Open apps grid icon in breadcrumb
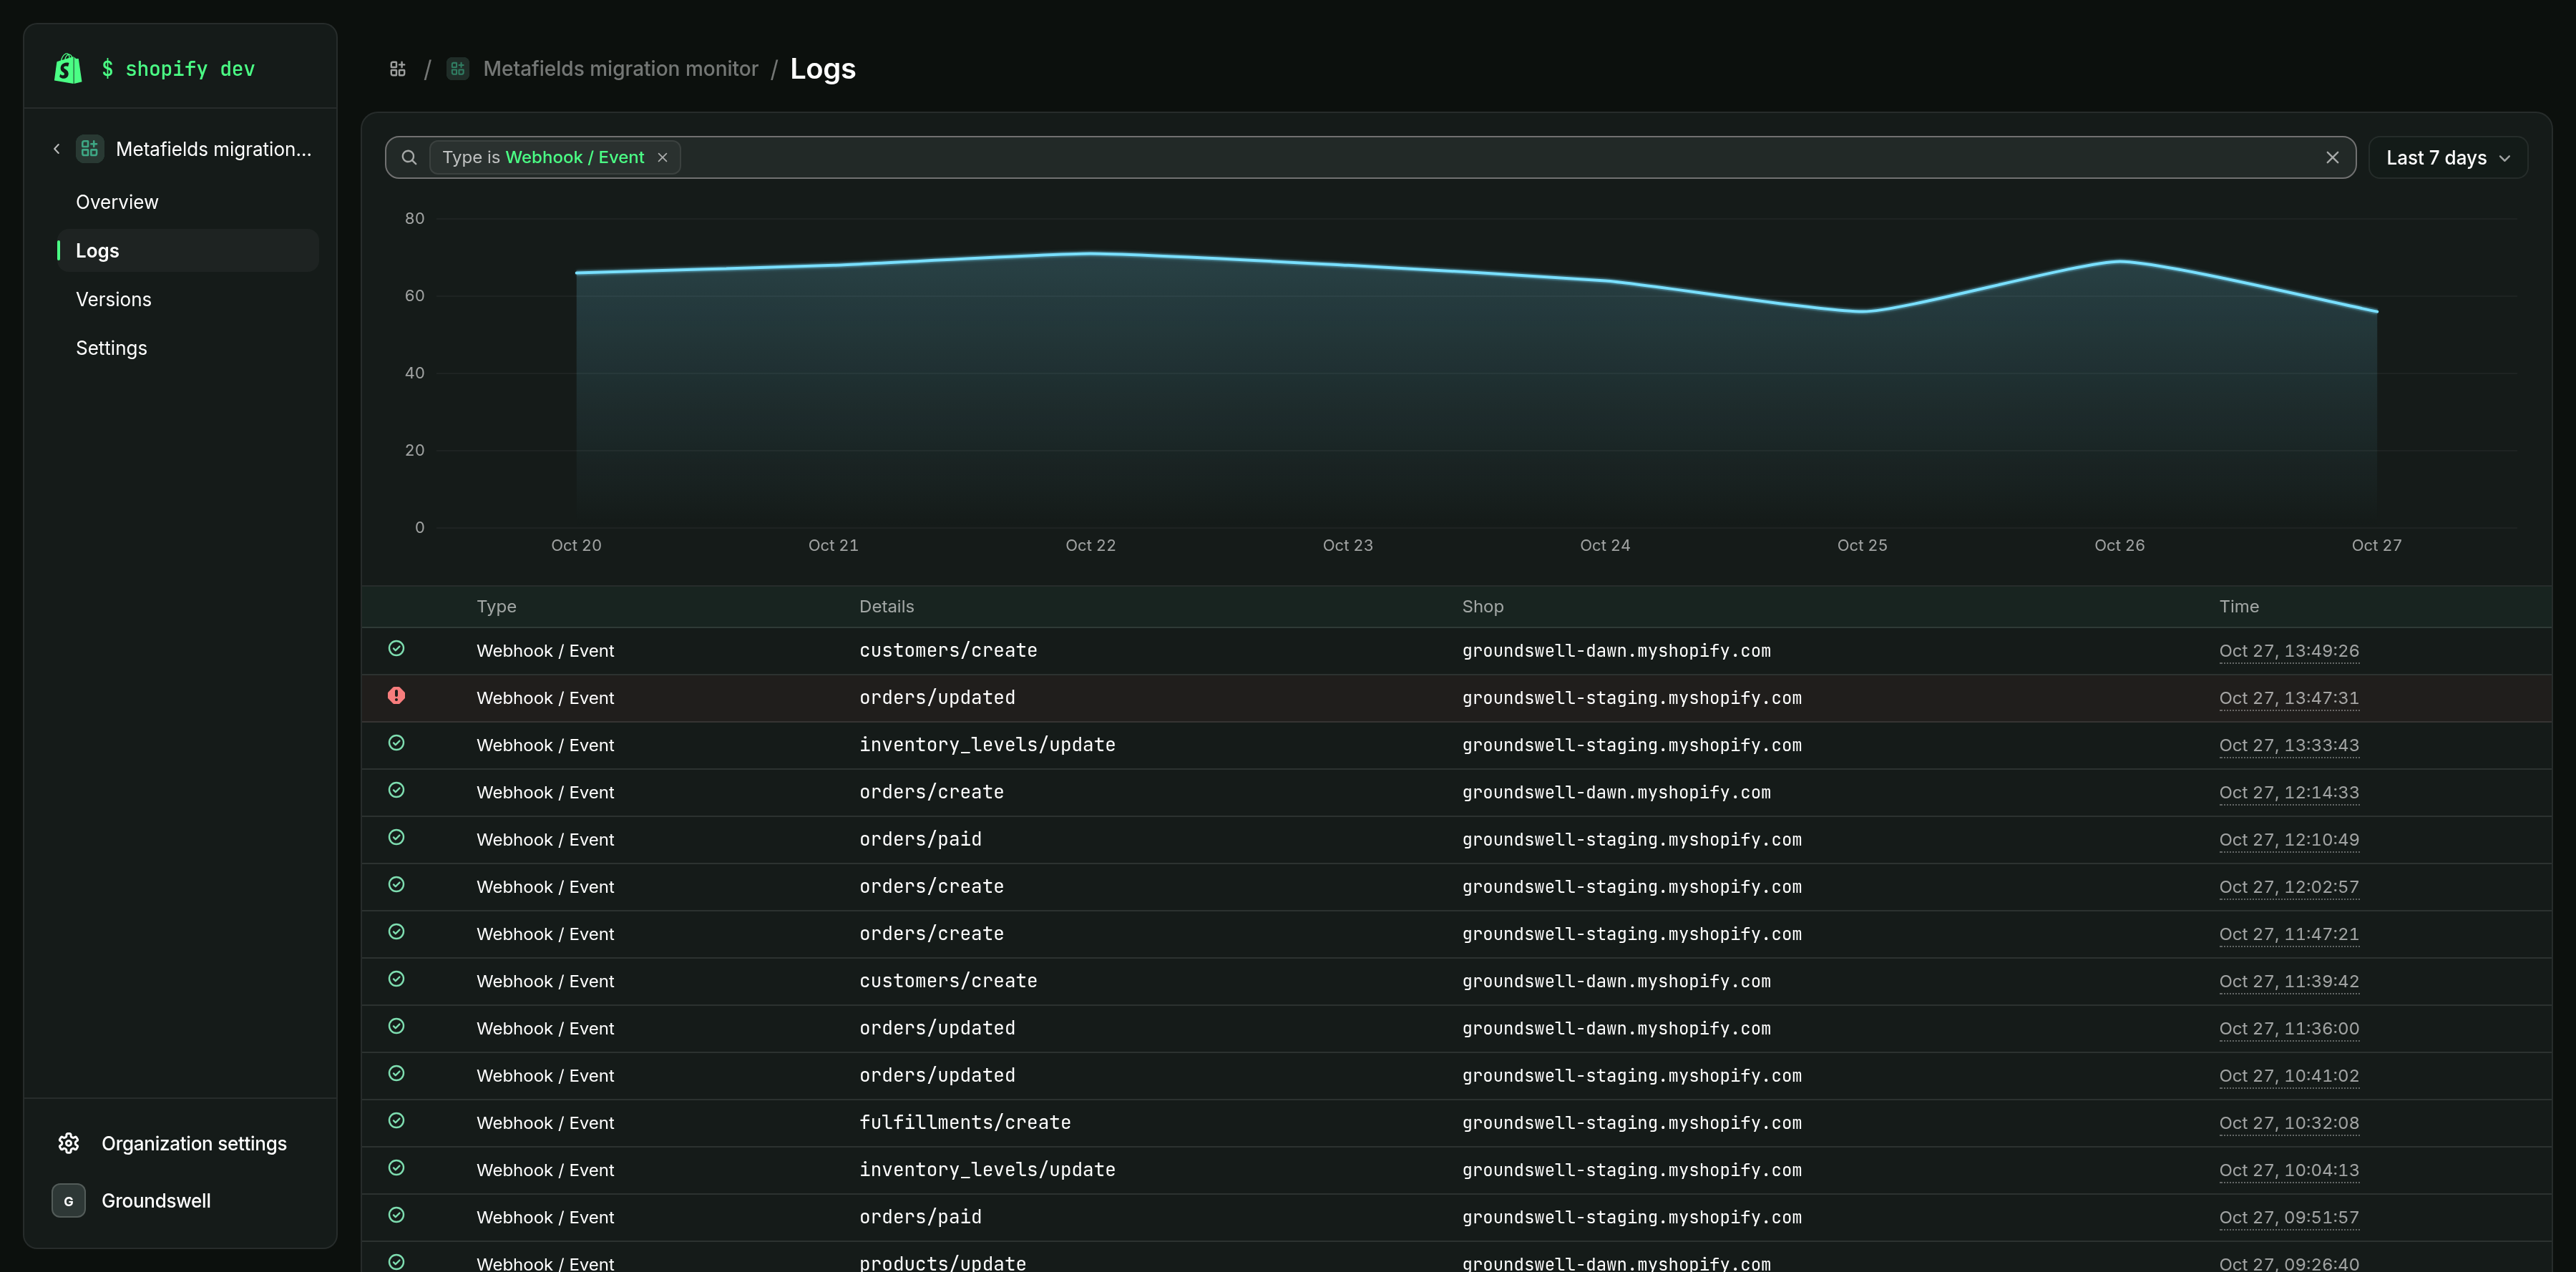The image size is (2576, 1272). coord(398,69)
